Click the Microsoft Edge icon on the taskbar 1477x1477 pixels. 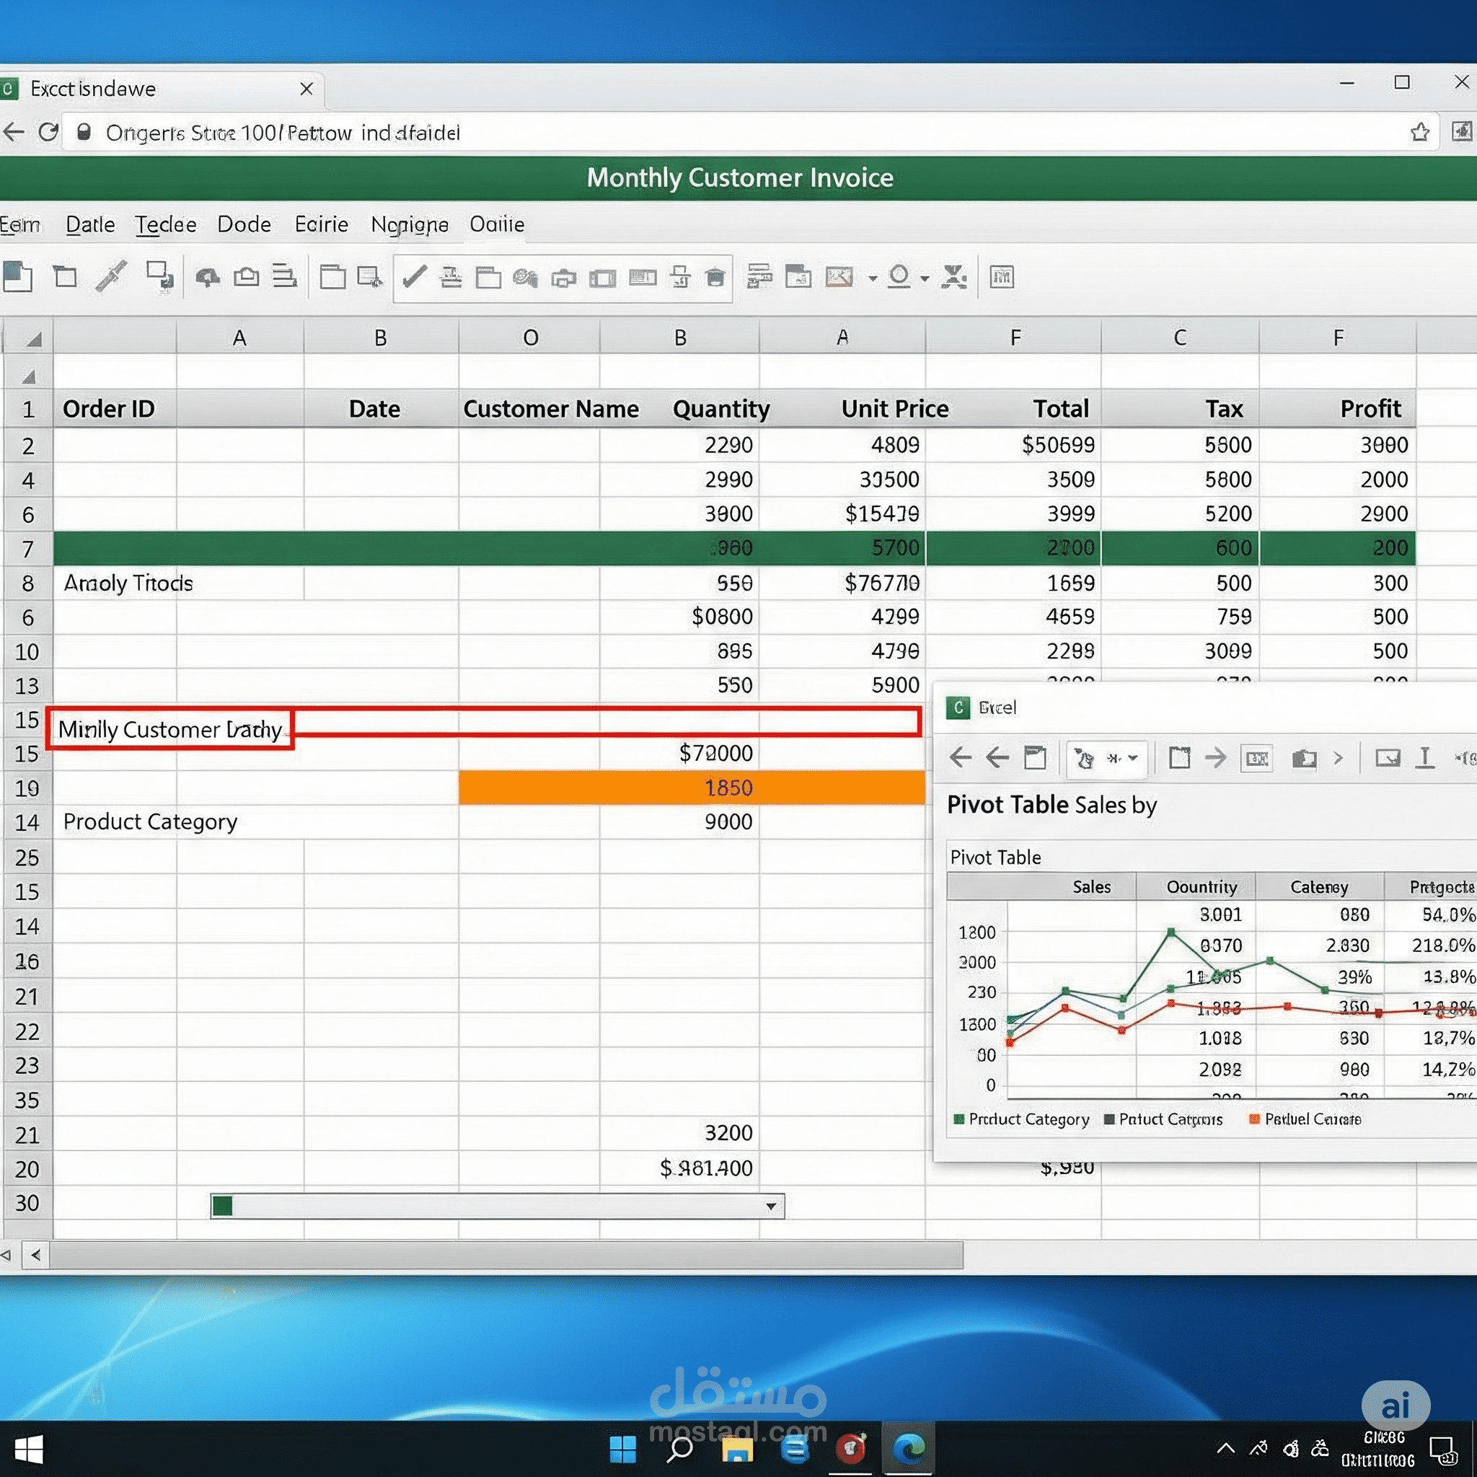pos(909,1450)
